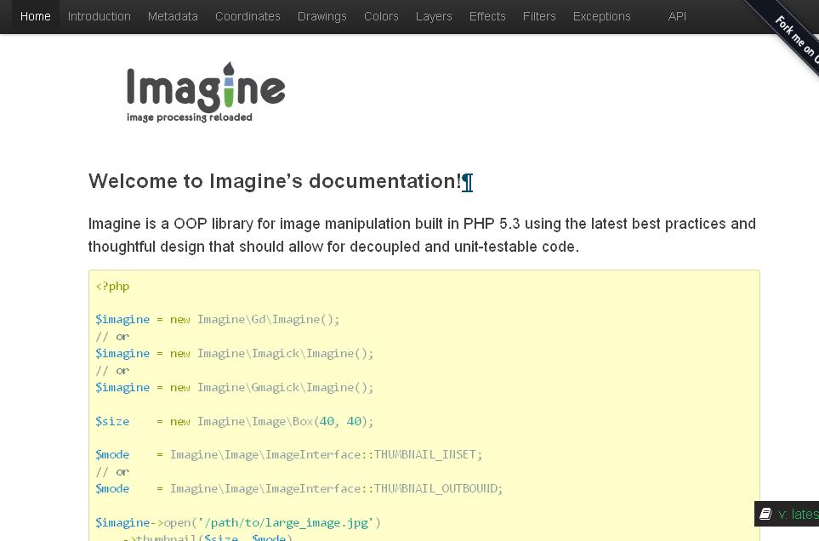Click the 'image processing reloaded' tagline
This screenshot has height=541, width=819.
[x=190, y=117]
